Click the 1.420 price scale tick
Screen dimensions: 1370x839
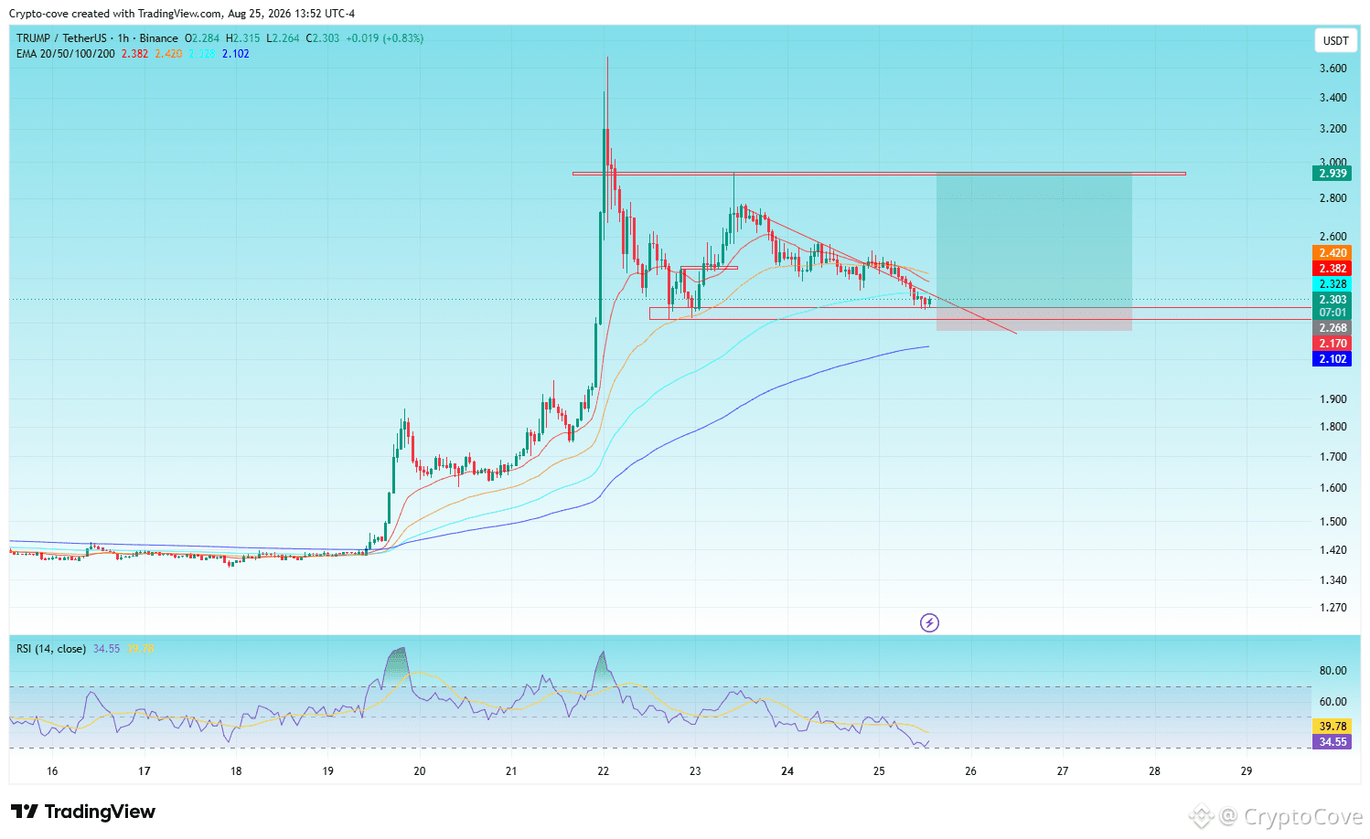click(1333, 550)
